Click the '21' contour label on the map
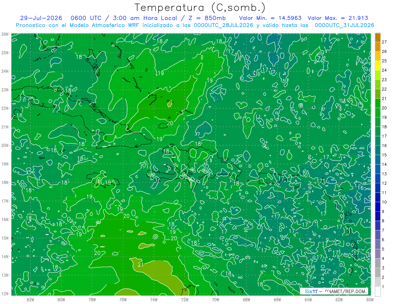The width and height of the screenshot is (393, 304). pos(141,265)
